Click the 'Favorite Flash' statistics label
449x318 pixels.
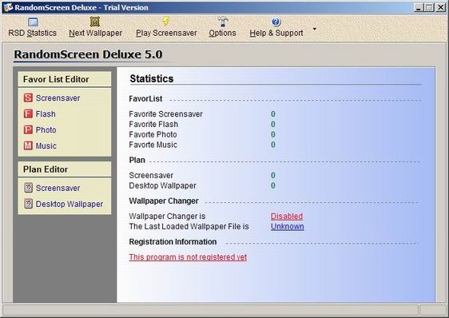pyautogui.click(x=153, y=125)
